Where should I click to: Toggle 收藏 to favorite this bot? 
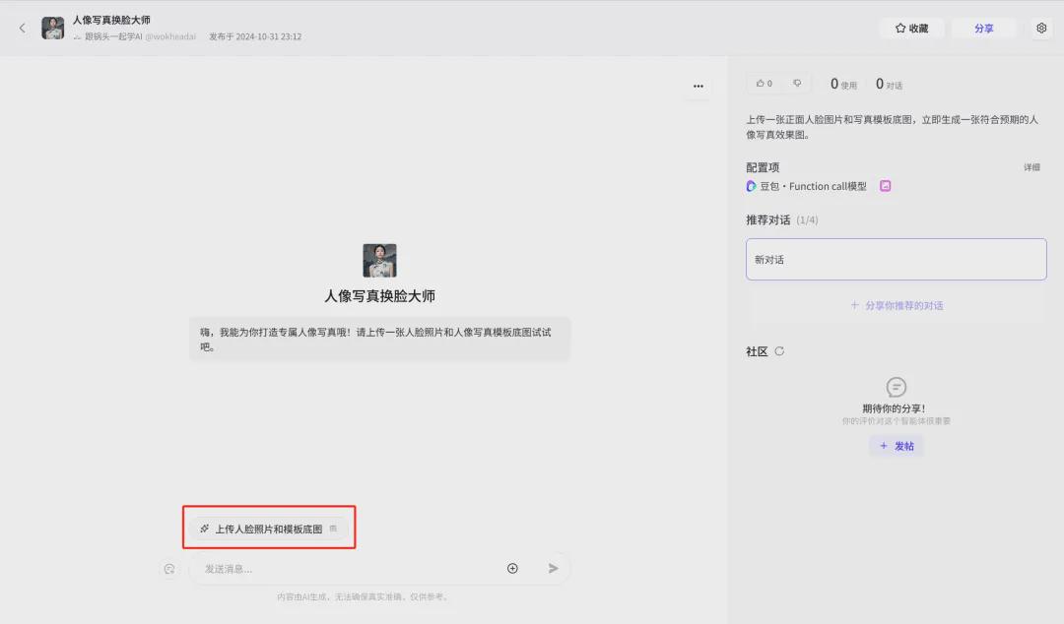pyautogui.click(x=911, y=29)
